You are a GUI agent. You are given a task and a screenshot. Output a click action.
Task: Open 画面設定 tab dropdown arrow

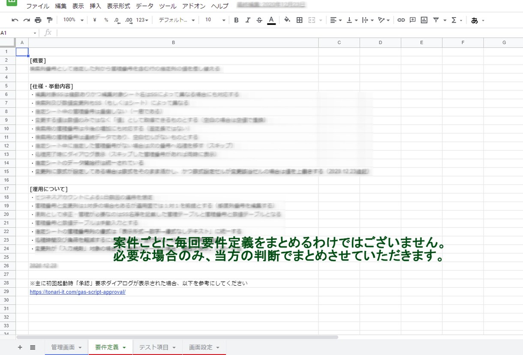click(218, 348)
